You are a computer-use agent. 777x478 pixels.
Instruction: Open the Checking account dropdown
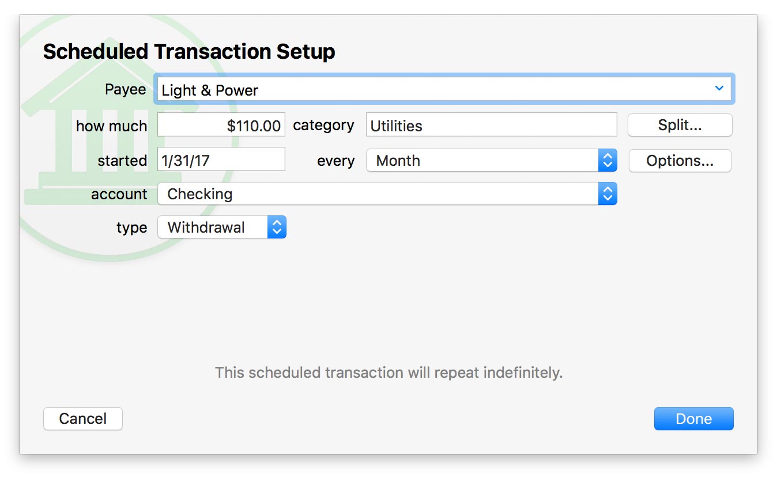(x=387, y=194)
